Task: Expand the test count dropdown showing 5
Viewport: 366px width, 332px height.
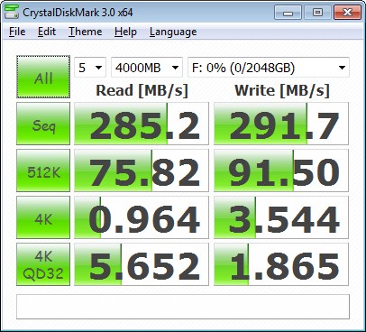Action: click(90, 68)
